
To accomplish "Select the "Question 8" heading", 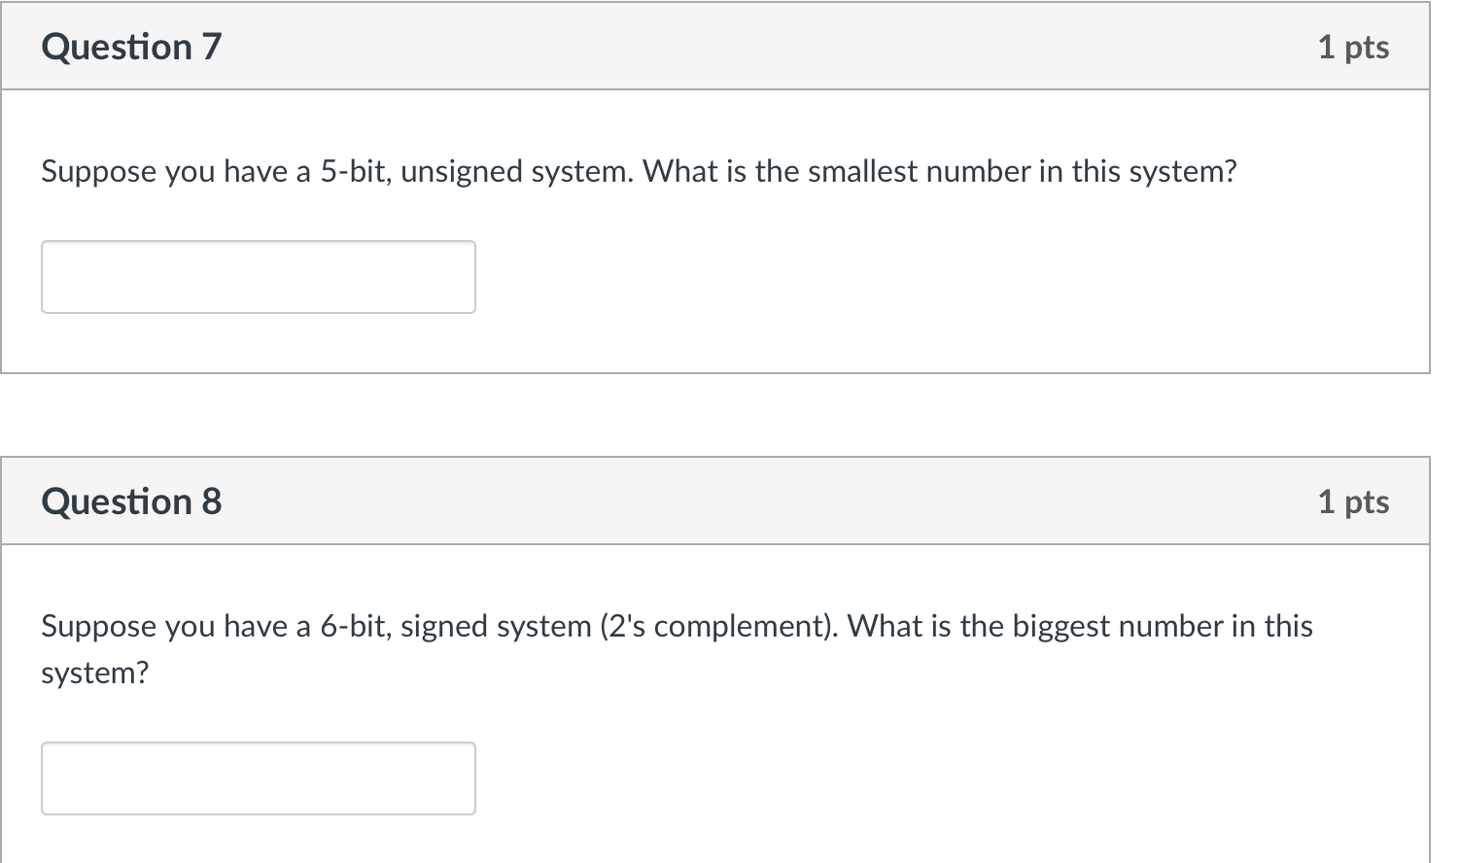I will click(x=131, y=501).
